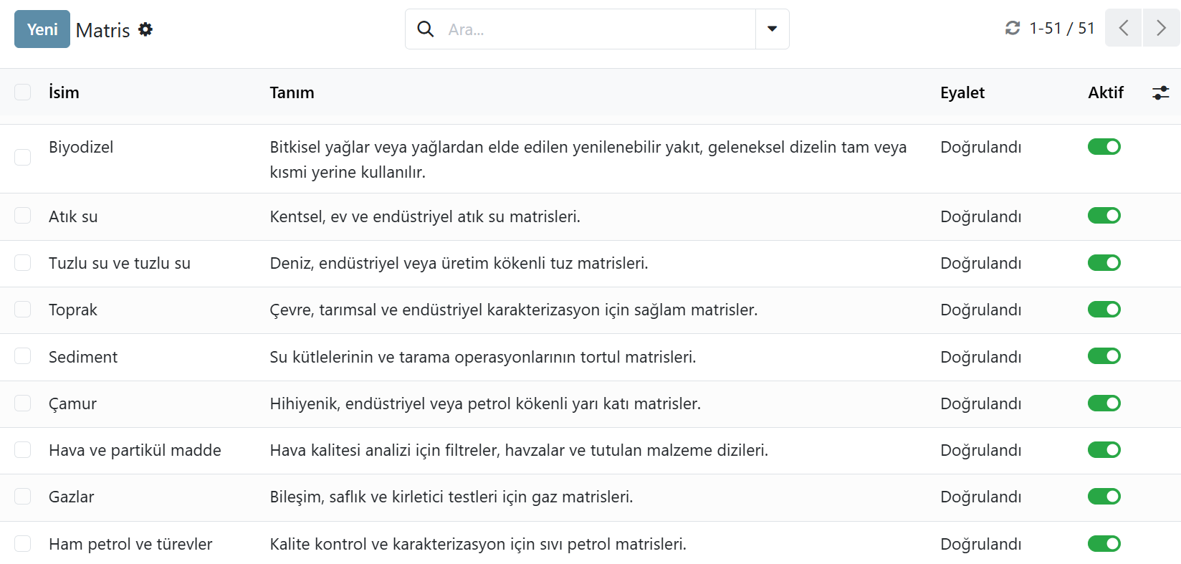Go to the next page arrow

coord(1161,28)
